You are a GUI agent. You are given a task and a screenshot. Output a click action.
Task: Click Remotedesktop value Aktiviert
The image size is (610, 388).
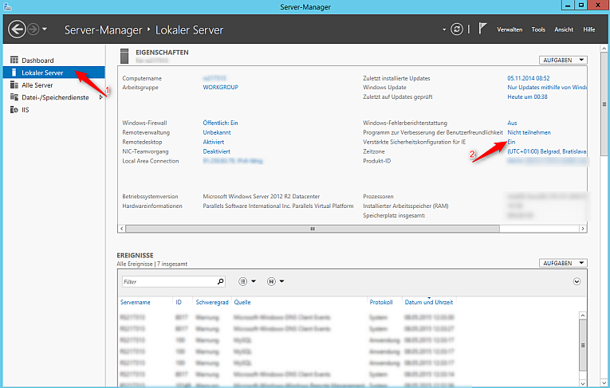coord(213,142)
